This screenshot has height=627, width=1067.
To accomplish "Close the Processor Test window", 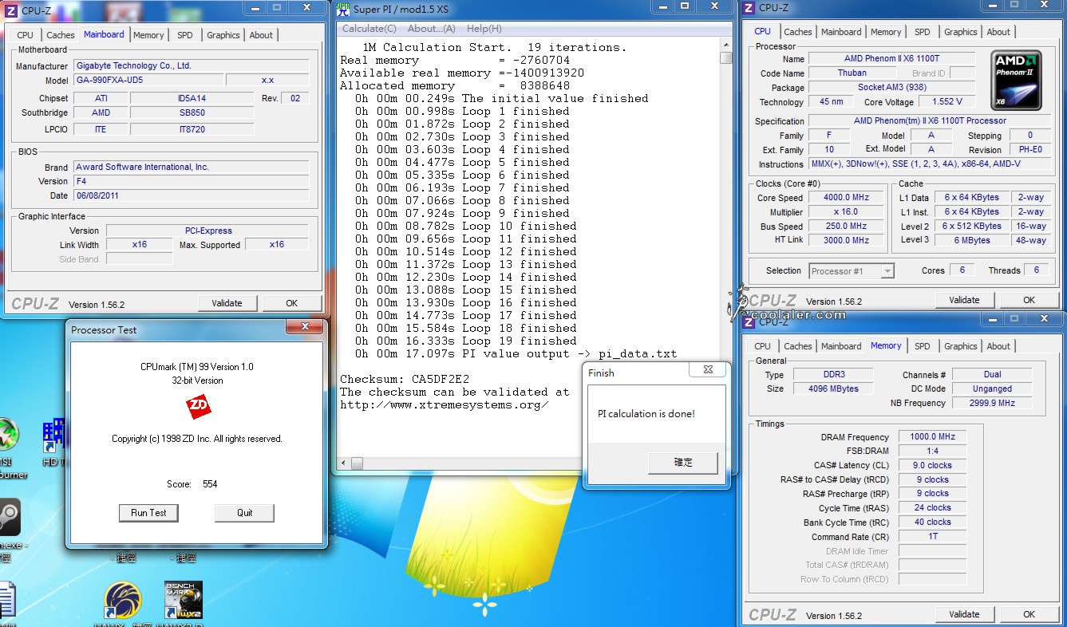I will click(305, 326).
